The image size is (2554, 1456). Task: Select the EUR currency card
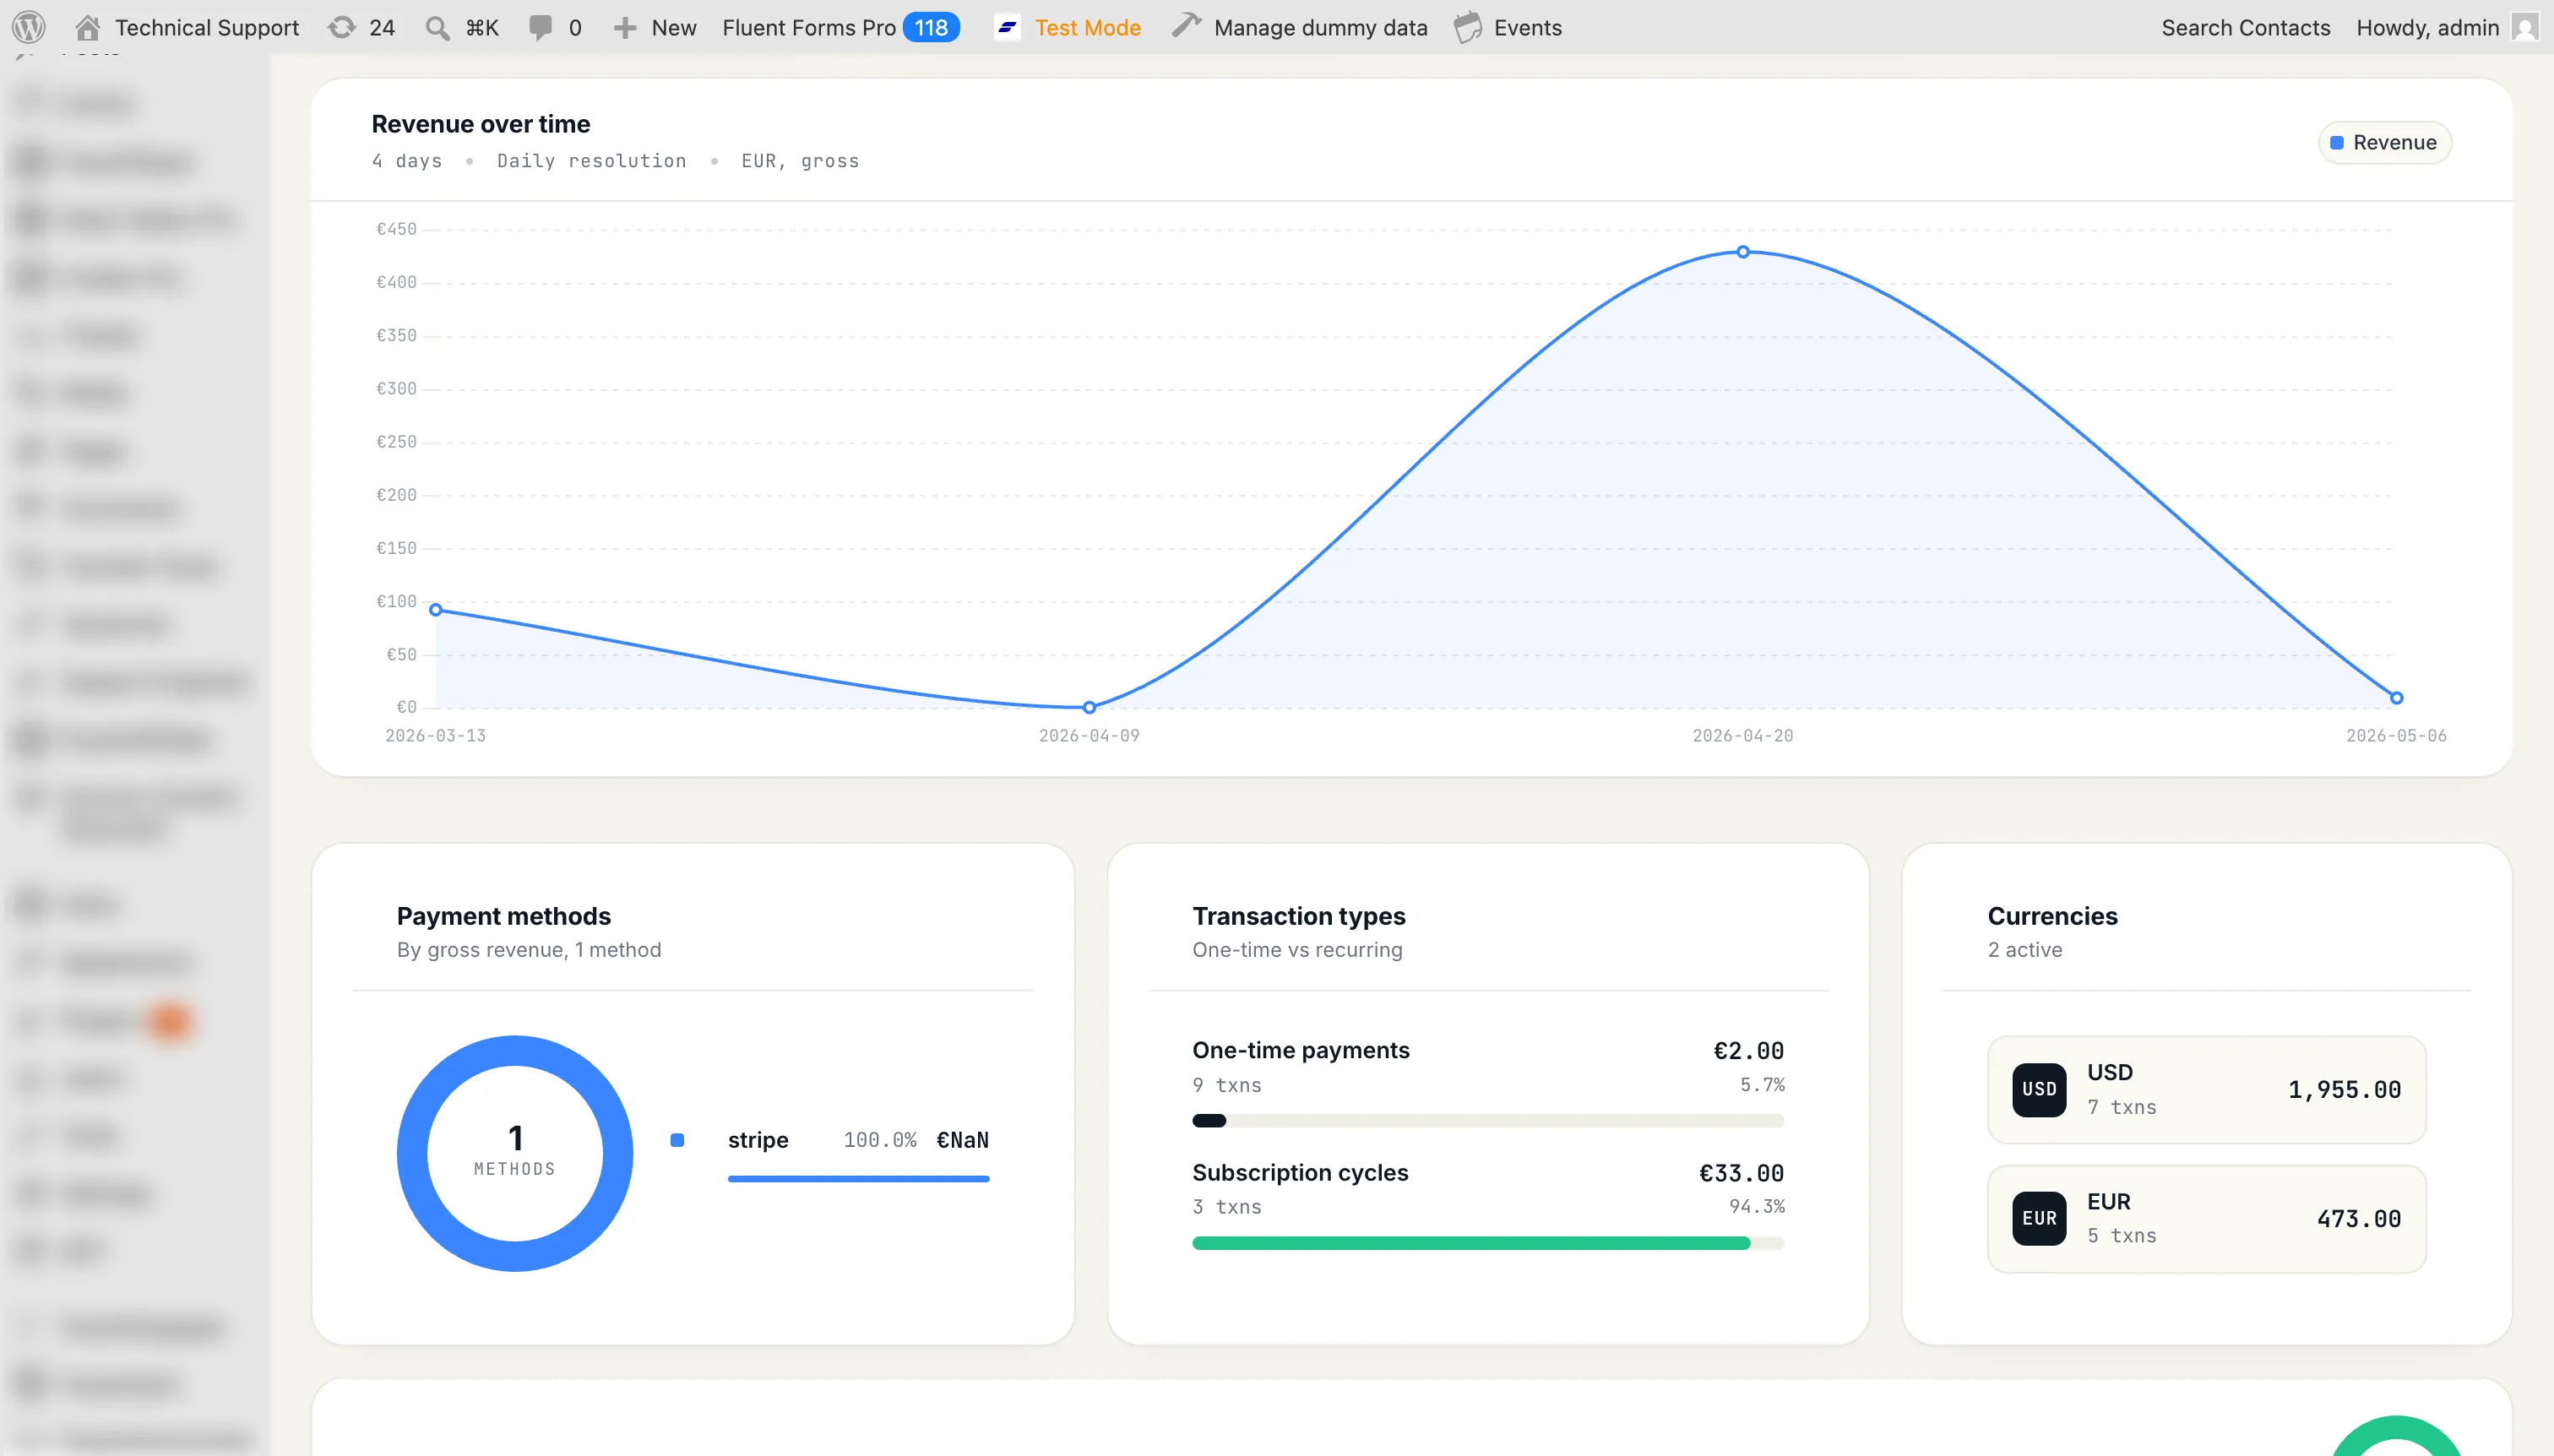[2206, 1218]
